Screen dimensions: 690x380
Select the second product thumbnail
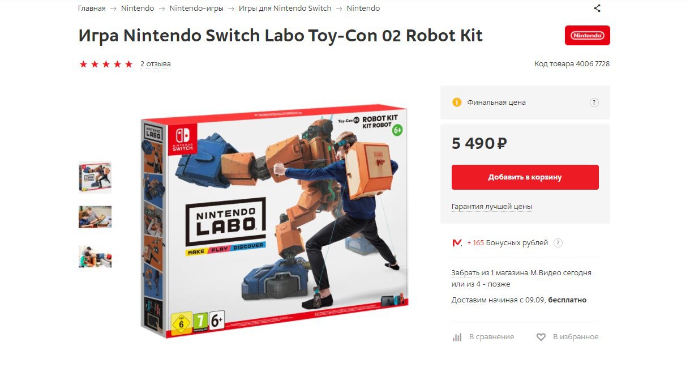95,217
